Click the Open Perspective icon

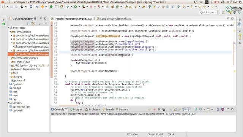[x=223, y=13]
